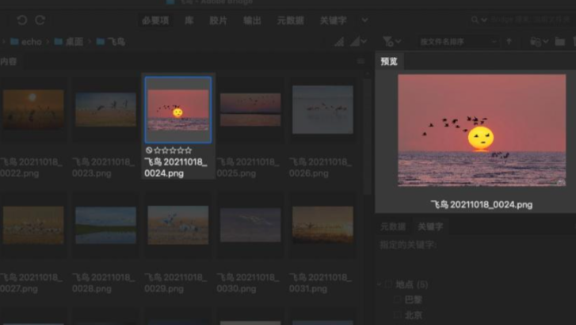The image size is (576, 325).
Task: Set four-star rating on 0024.png
Action: tap(181, 150)
